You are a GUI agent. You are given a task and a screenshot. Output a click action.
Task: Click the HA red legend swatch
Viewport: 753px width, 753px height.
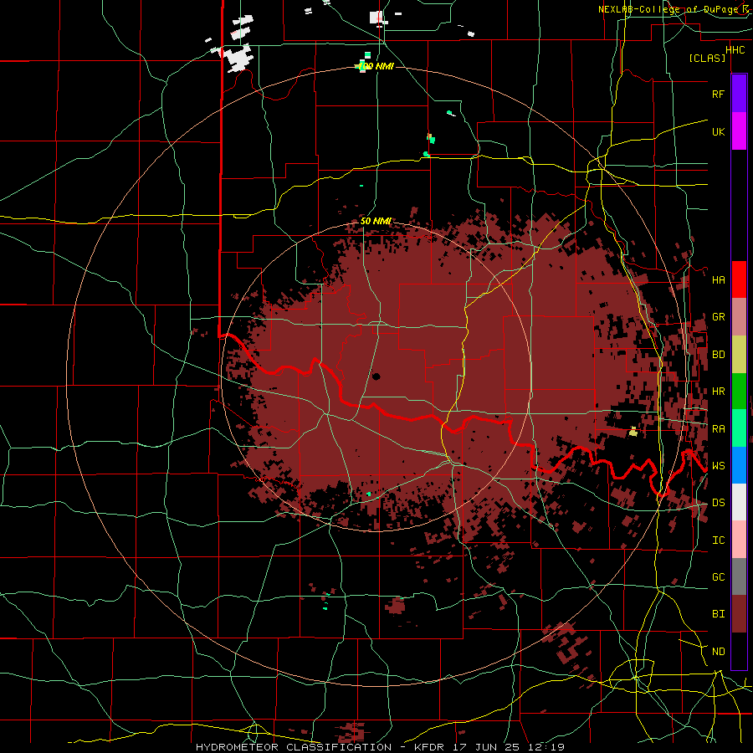[739, 279]
